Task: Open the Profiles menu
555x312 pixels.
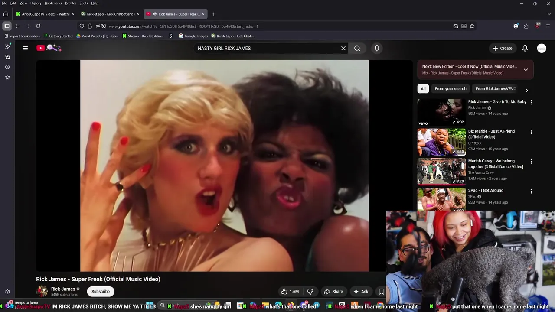Action: [71, 3]
